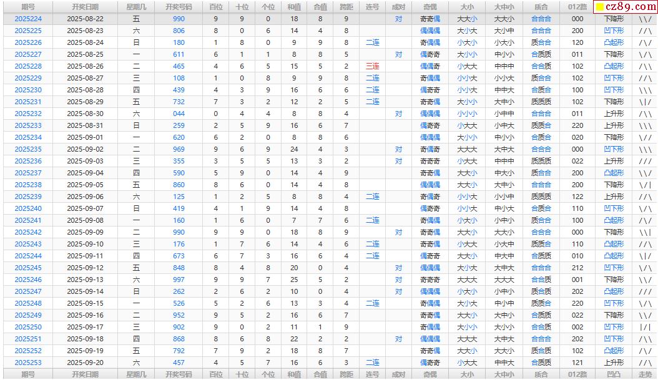Click winning number 355 in row 2025236
The image size is (658, 380).
coord(179,161)
